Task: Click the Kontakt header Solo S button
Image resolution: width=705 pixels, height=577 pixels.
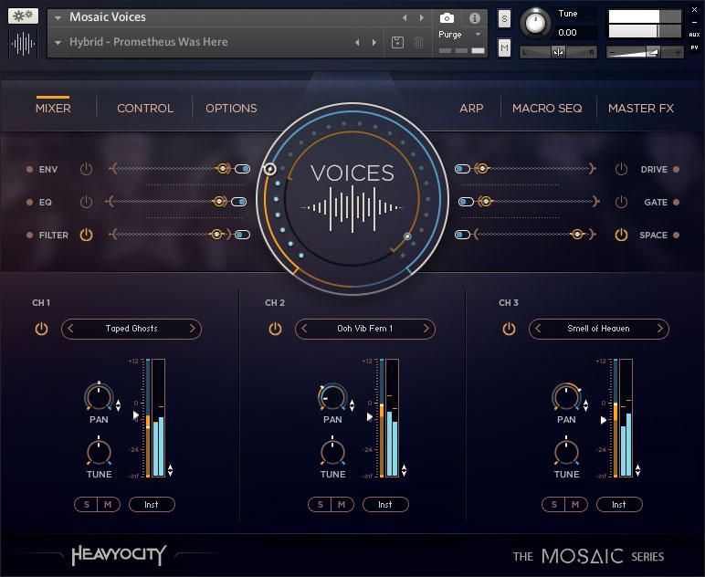Action: click(x=504, y=19)
